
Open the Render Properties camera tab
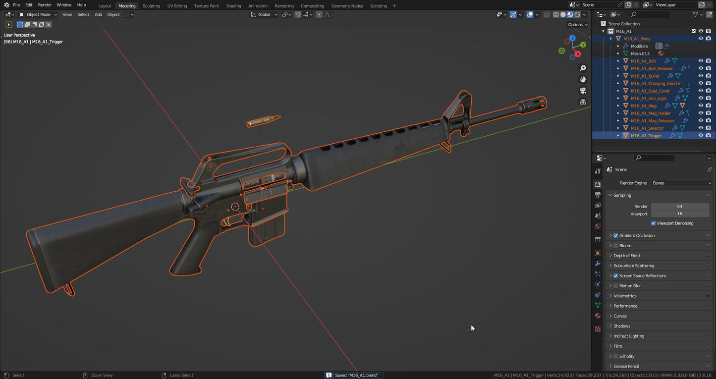click(x=598, y=184)
